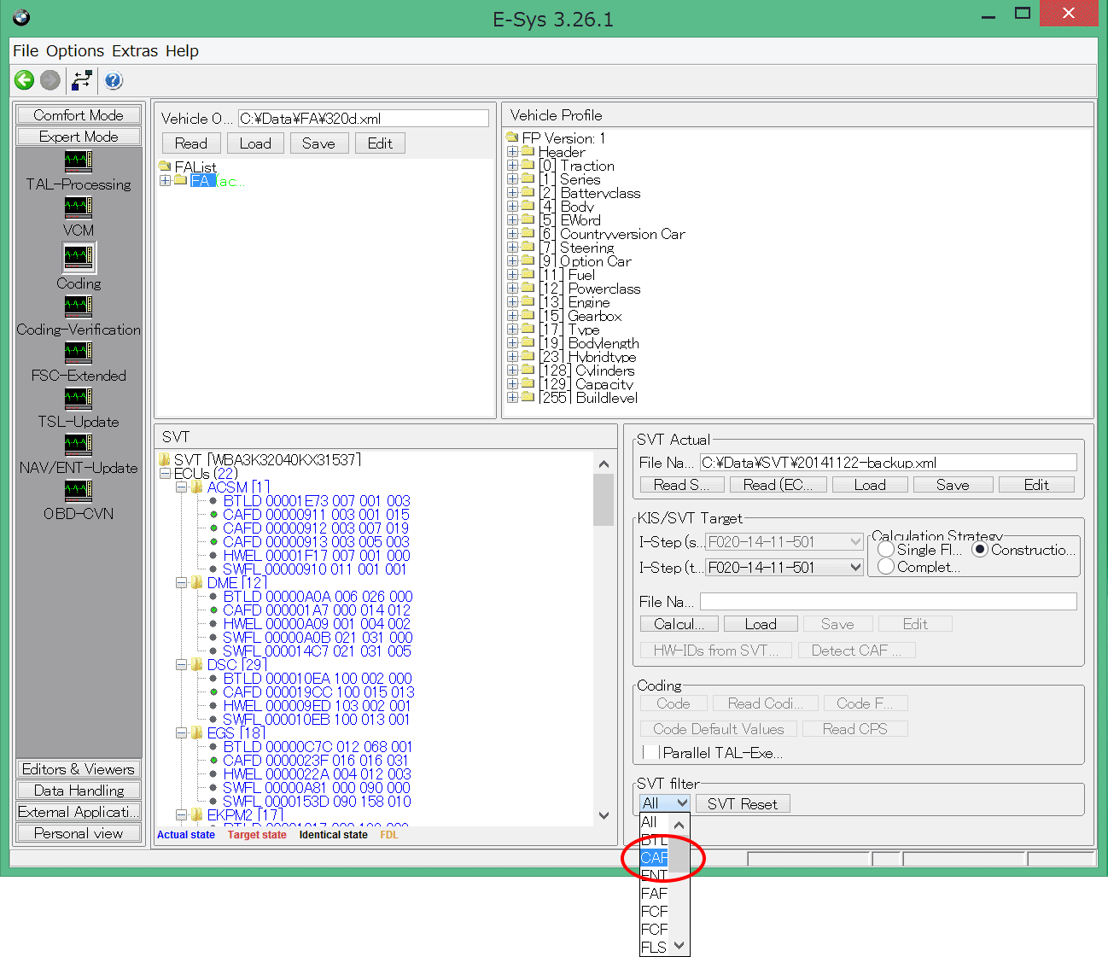The width and height of the screenshot is (1108, 957).
Task: Click the FAList folder icon
Action: coord(165,166)
